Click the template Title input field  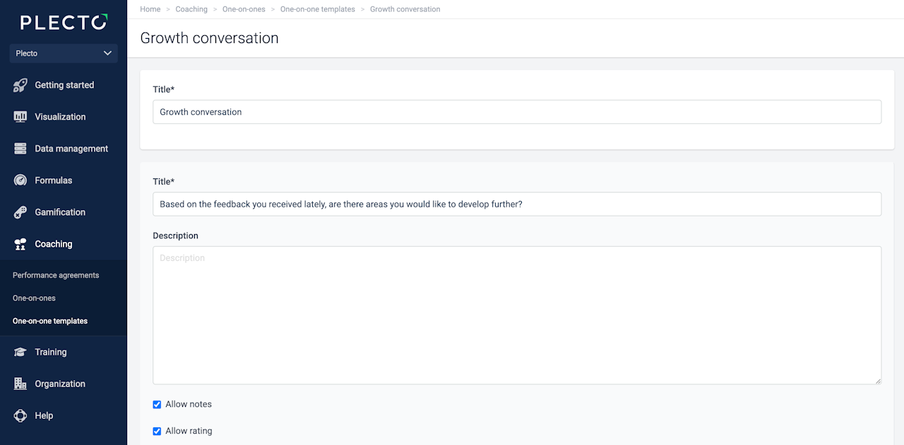tap(516, 112)
